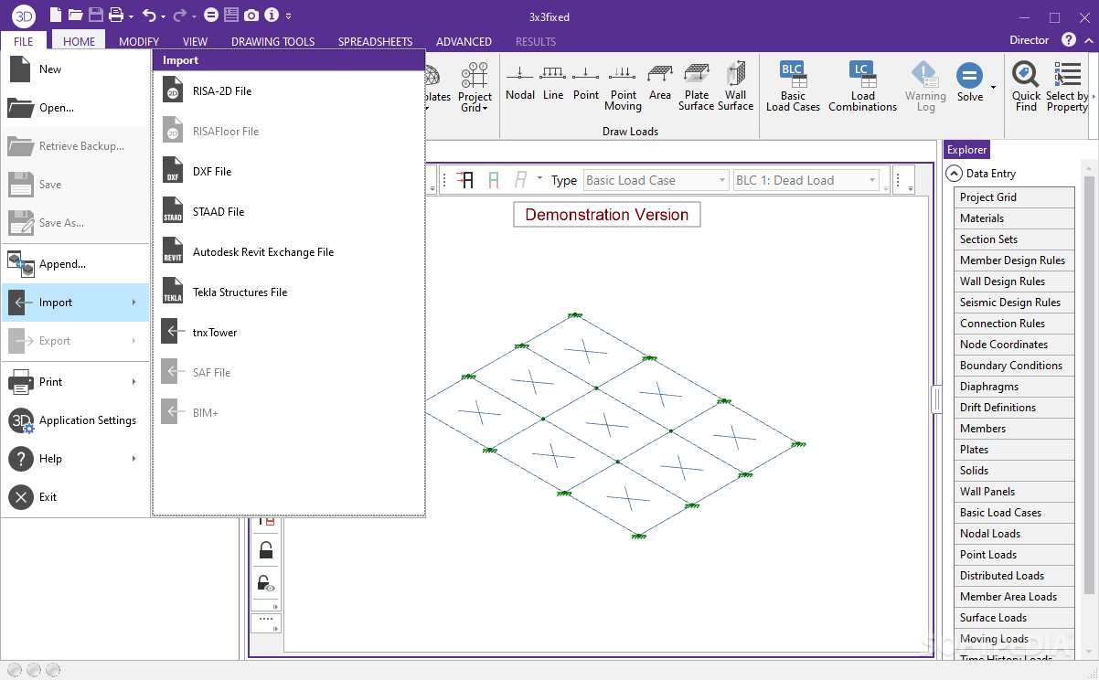This screenshot has height=680, width=1099.
Task: Switch to the MODIFY ribbon tab
Action: (x=139, y=41)
